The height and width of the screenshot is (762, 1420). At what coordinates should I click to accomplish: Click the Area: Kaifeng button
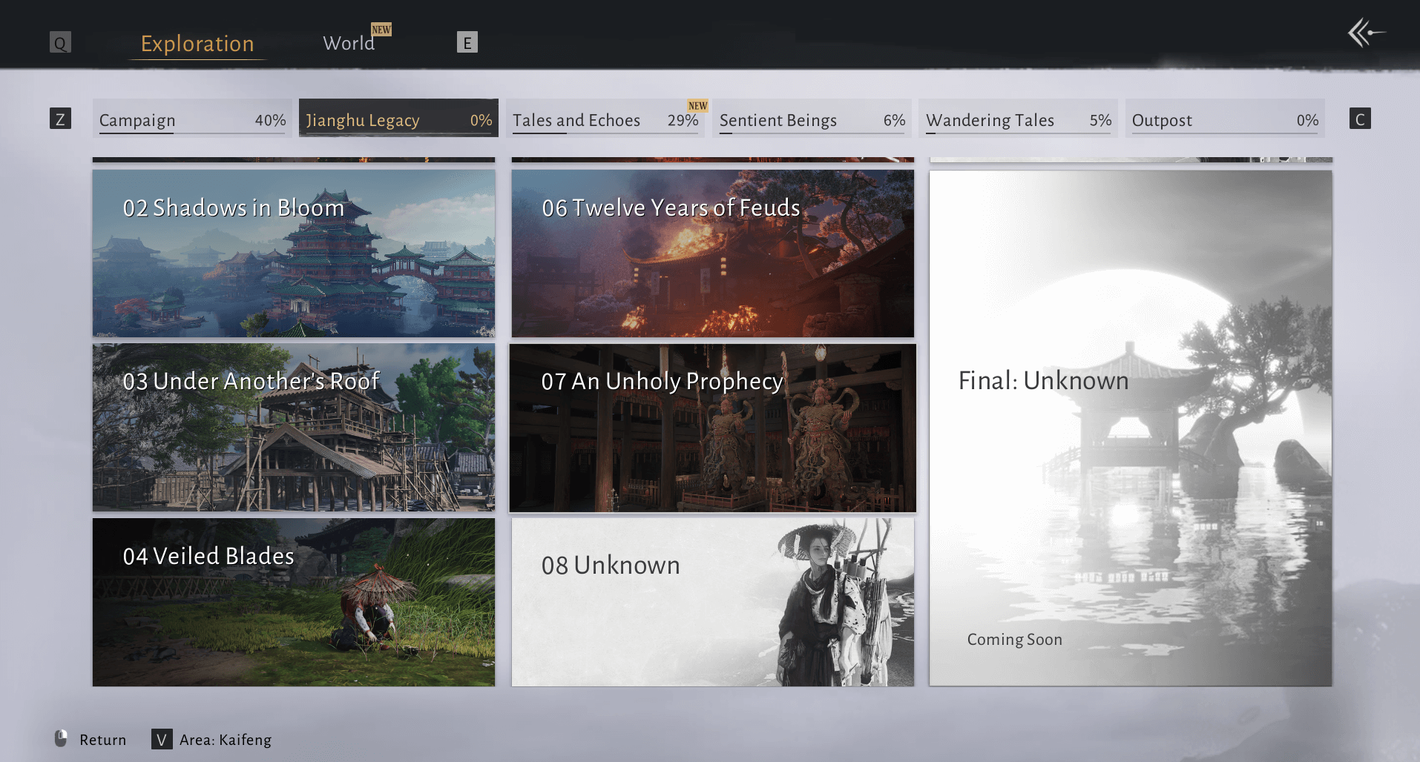[226, 740]
